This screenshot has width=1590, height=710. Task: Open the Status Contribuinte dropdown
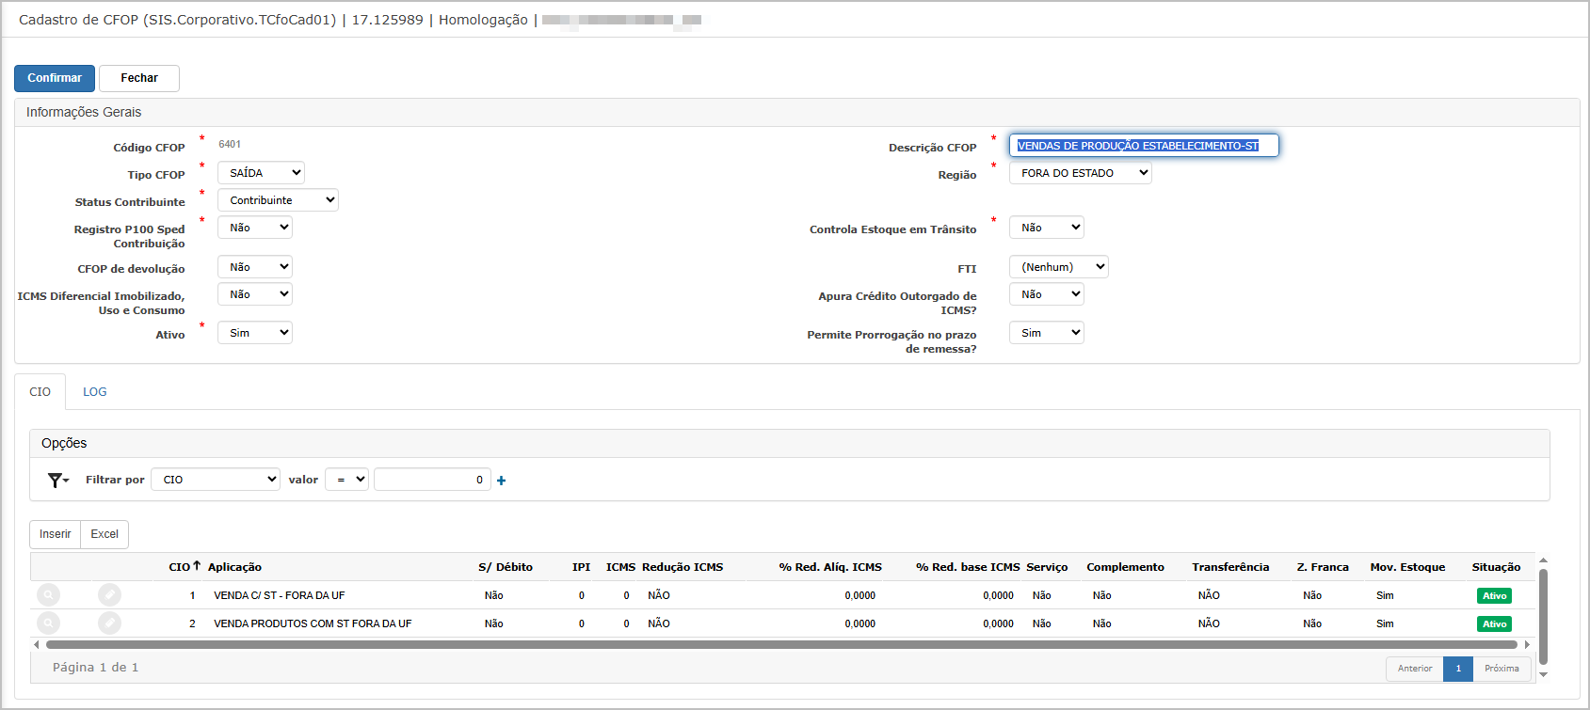click(278, 200)
